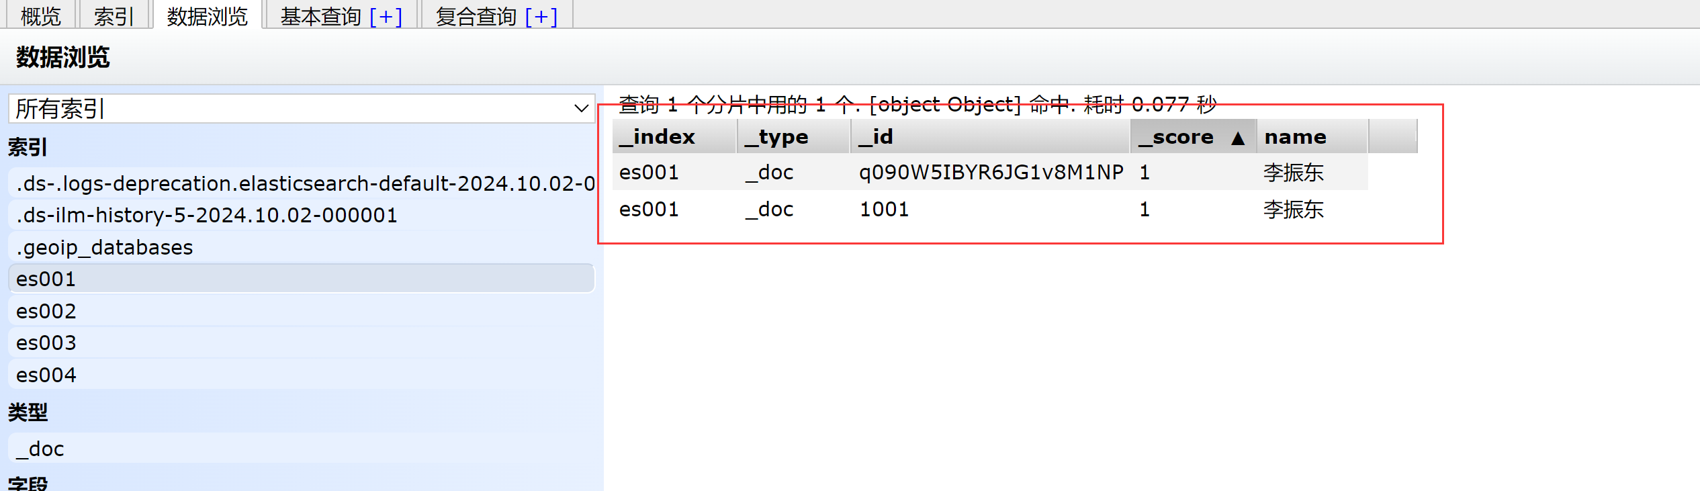This screenshot has width=1700, height=491.
Task: Open the 概览 tab
Action: (x=40, y=15)
